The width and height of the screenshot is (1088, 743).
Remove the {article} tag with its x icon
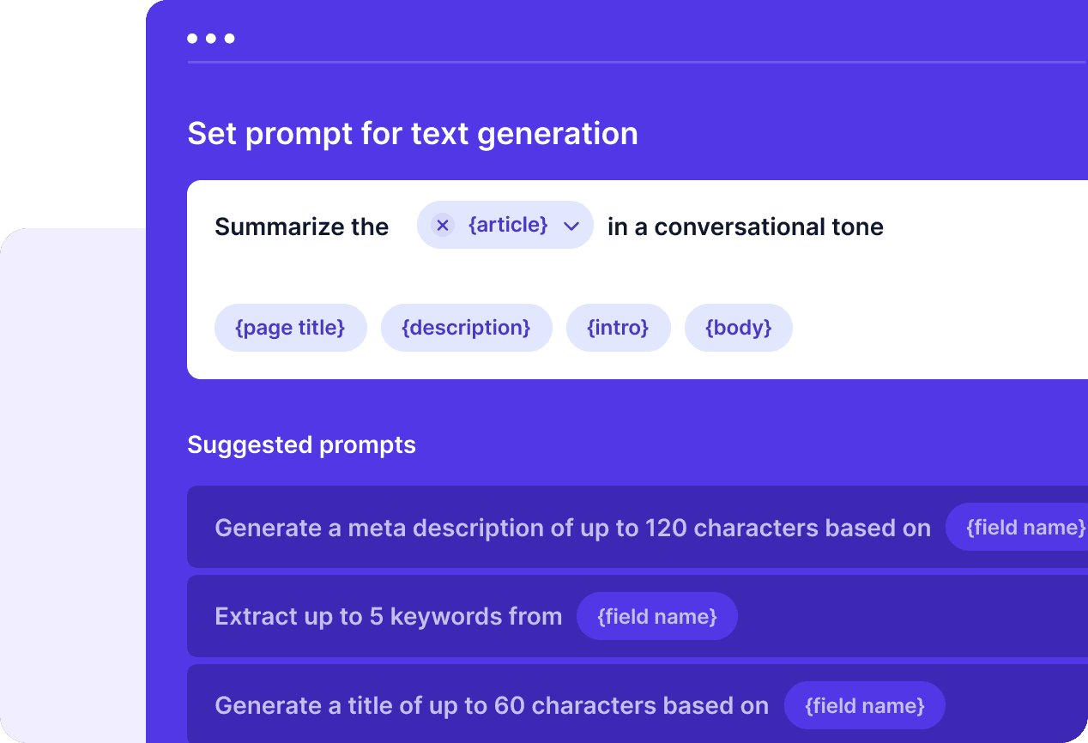point(443,225)
